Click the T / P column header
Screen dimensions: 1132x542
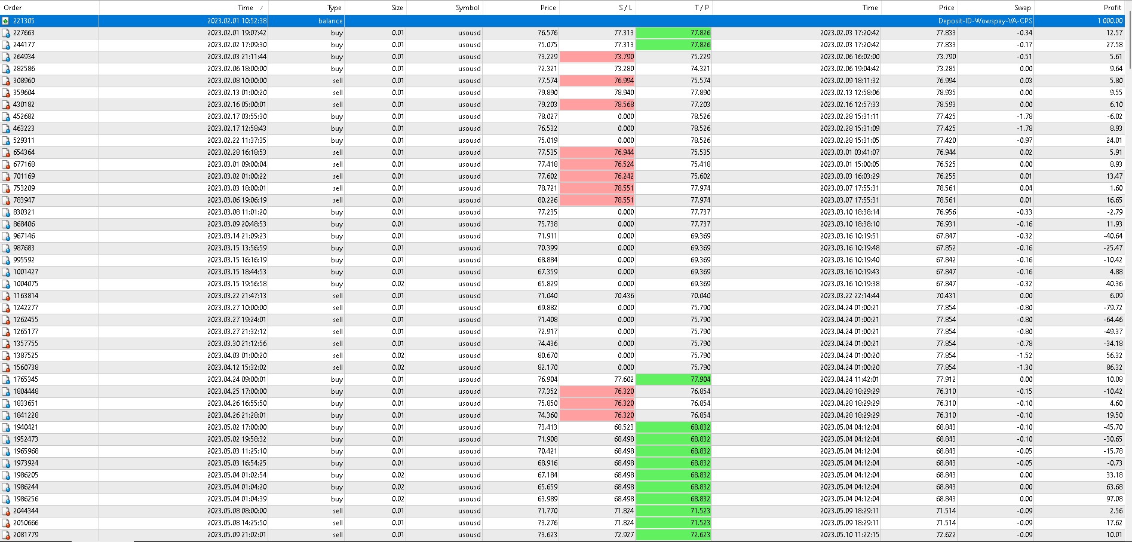click(x=701, y=8)
